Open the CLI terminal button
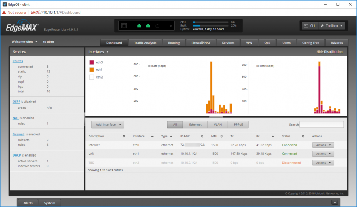Screen dimensions: 357x207 point(310,25)
